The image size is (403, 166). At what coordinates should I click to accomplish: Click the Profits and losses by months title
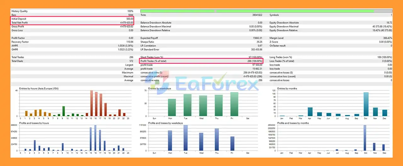293,123
